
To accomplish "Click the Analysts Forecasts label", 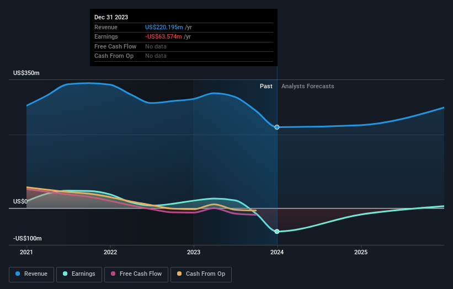I will tap(308, 86).
